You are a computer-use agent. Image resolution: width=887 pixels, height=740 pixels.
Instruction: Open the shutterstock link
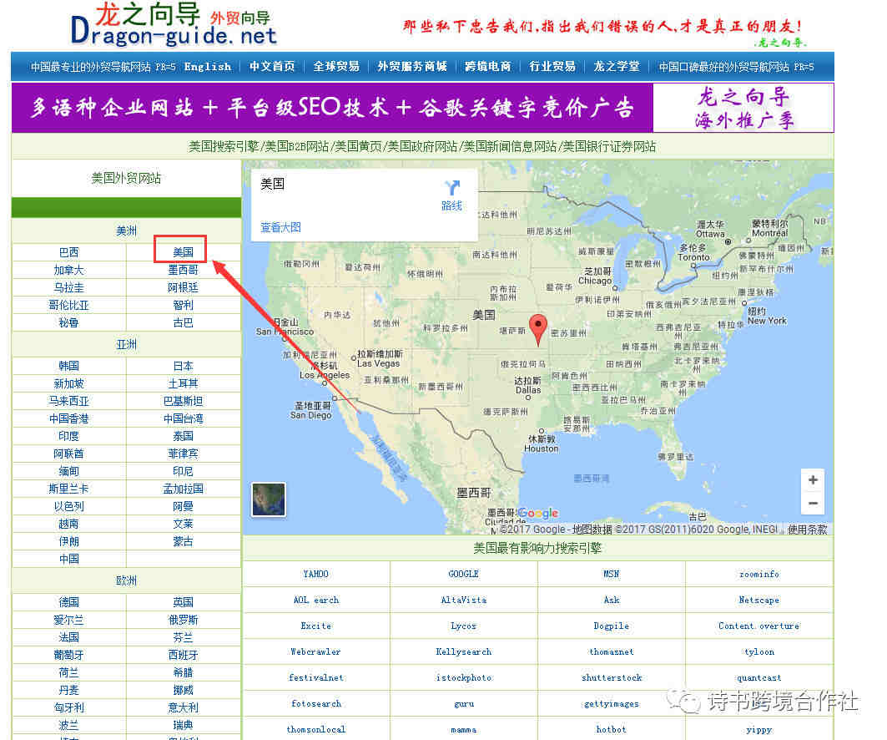click(612, 677)
